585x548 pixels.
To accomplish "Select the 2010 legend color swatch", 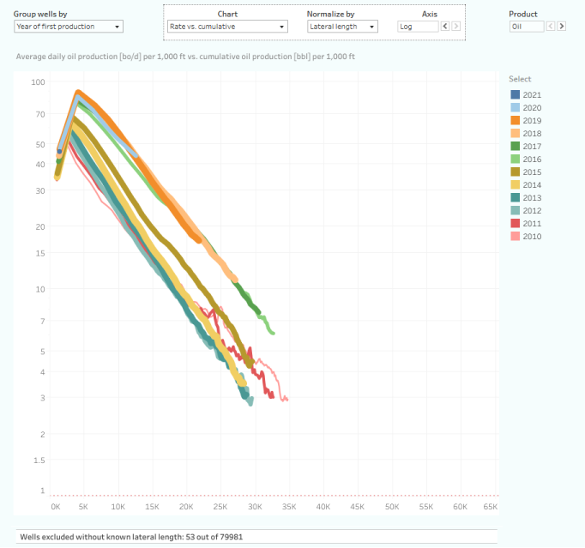I will pyautogui.click(x=515, y=236).
